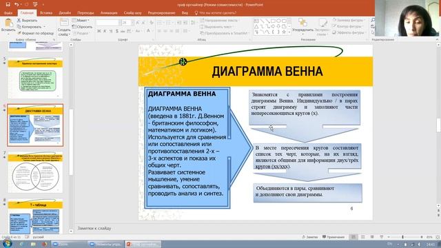Apply underline formatting (Ч)
Image resolution: width=441 pixels, height=248 pixels.
tap(111, 31)
